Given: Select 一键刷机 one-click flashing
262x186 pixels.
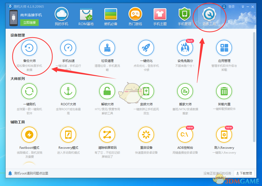Looking at the screenshot, I should coord(29,91).
